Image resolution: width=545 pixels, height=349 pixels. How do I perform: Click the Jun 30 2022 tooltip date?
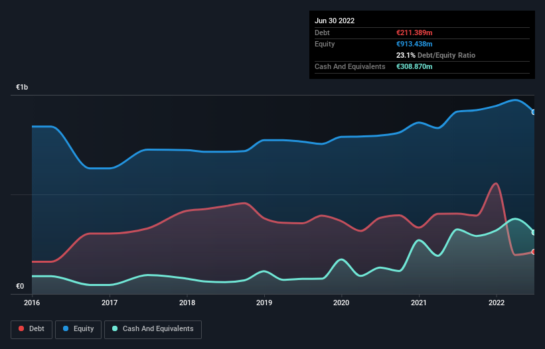pyautogui.click(x=335, y=21)
